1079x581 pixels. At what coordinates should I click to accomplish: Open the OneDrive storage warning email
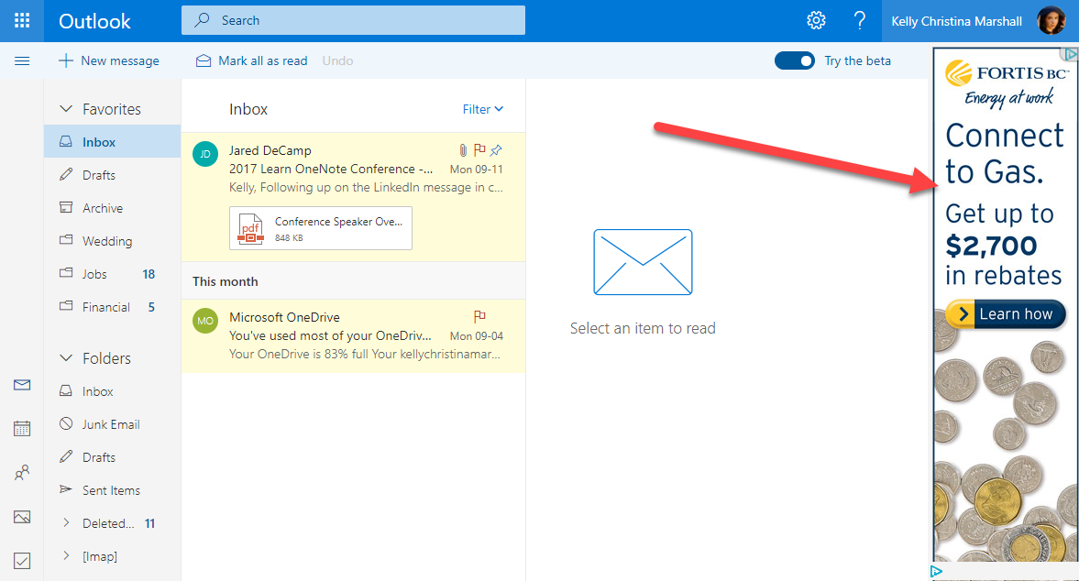[x=354, y=335]
